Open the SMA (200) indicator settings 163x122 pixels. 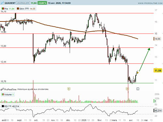click(26, 9)
